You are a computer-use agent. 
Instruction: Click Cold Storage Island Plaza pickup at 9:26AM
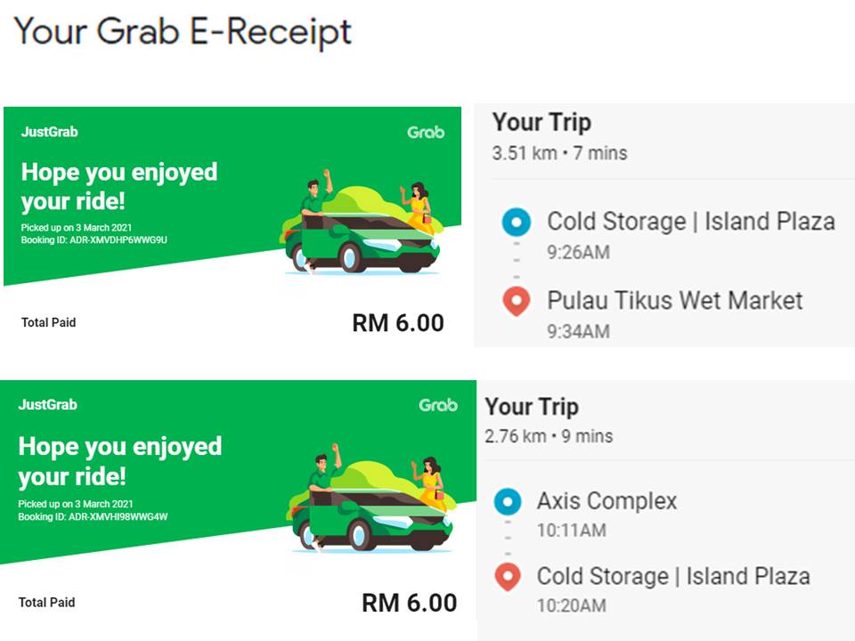691,222
